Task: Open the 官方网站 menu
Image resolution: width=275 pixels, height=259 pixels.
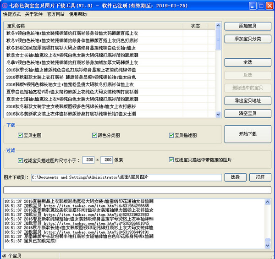Action: tap(55, 14)
